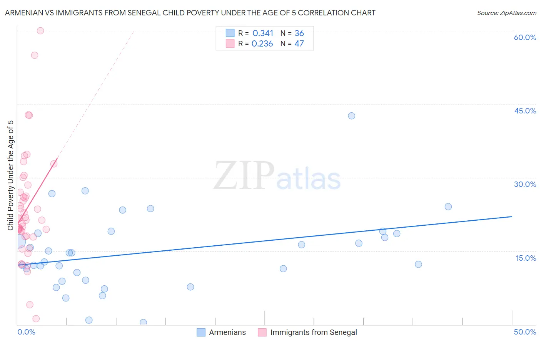Click the 60.0% y-axis label
The width and height of the screenshot is (541, 343).
[525, 37]
